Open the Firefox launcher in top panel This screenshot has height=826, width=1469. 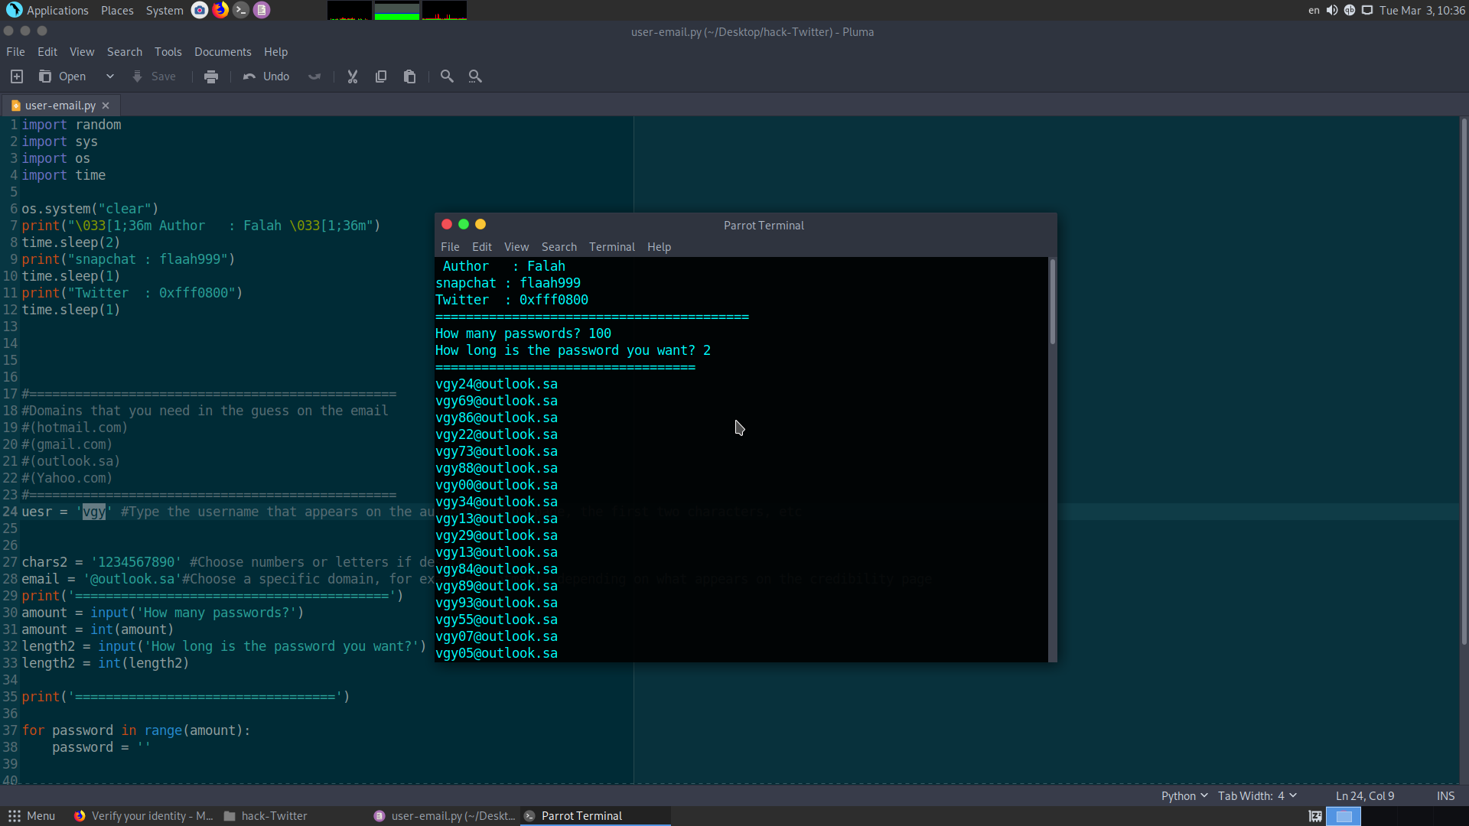(220, 10)
